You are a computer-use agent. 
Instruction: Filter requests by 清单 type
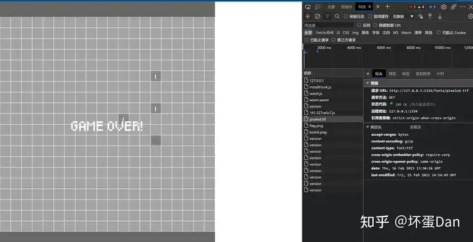coord(418,33)
